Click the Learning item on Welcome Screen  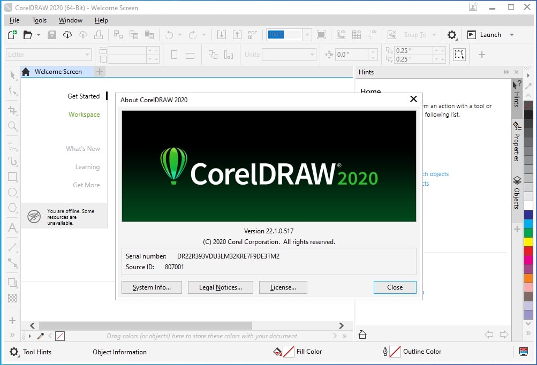pos(87,167)
